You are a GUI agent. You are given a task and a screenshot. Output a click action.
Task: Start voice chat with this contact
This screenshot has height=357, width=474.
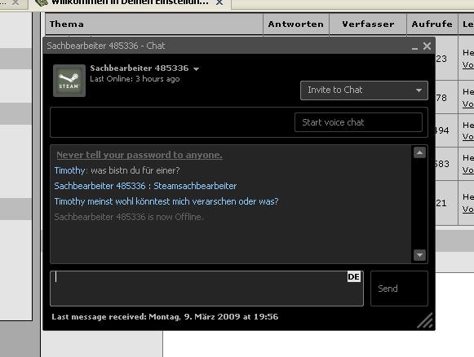click(x=358, y=122)
